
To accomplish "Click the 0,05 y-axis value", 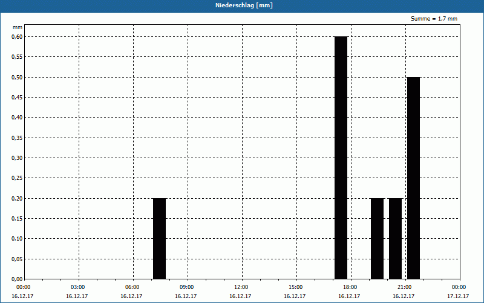I will [17, 259].
